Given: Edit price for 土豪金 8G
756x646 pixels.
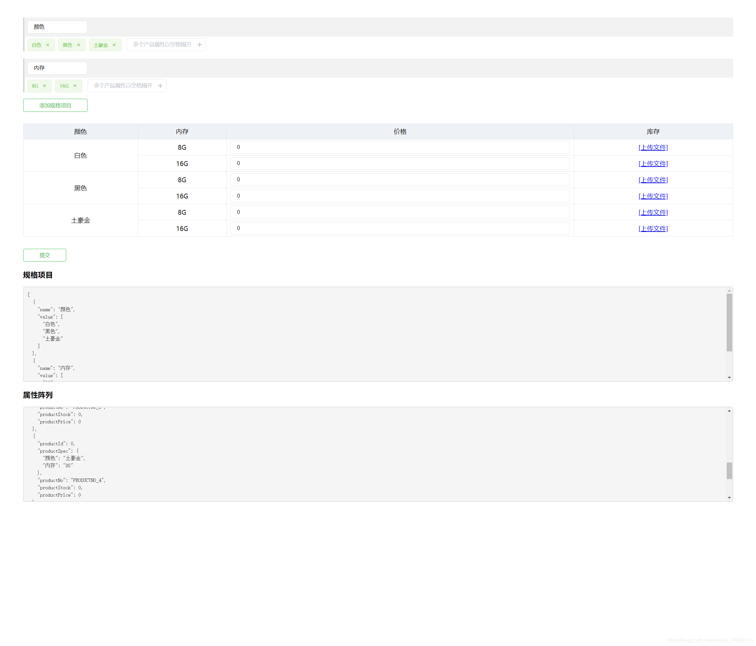Looking at the screenshot, I should 400,212.
